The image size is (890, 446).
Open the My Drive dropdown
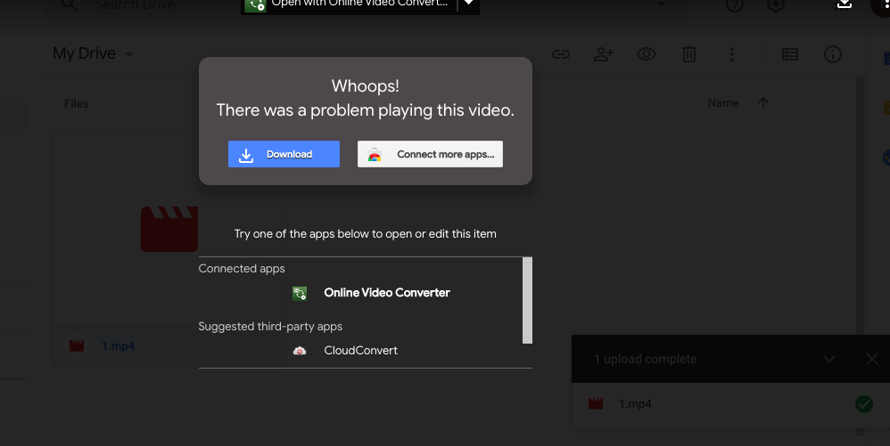point(93,53)
